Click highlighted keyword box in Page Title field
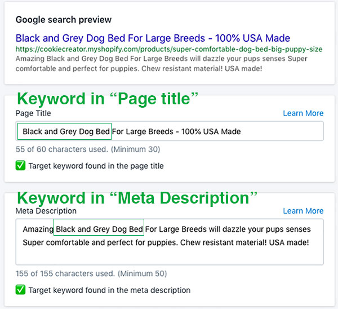Screen dimensions: 338x309 pos(64,131)
